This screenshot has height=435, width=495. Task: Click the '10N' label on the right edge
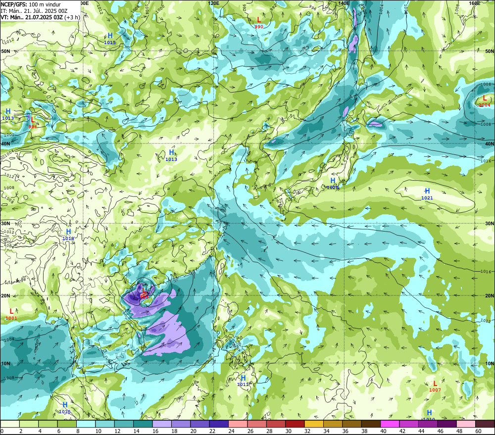click(x=490, y=364)
